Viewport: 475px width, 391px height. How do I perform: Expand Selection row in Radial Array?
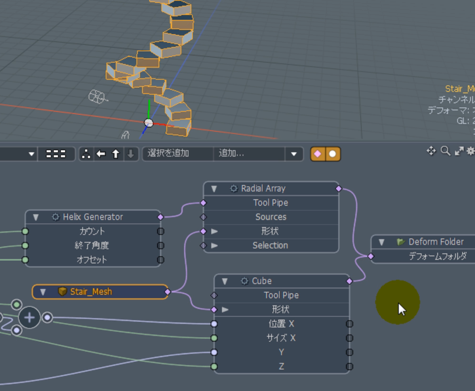[x=215, y=246]
